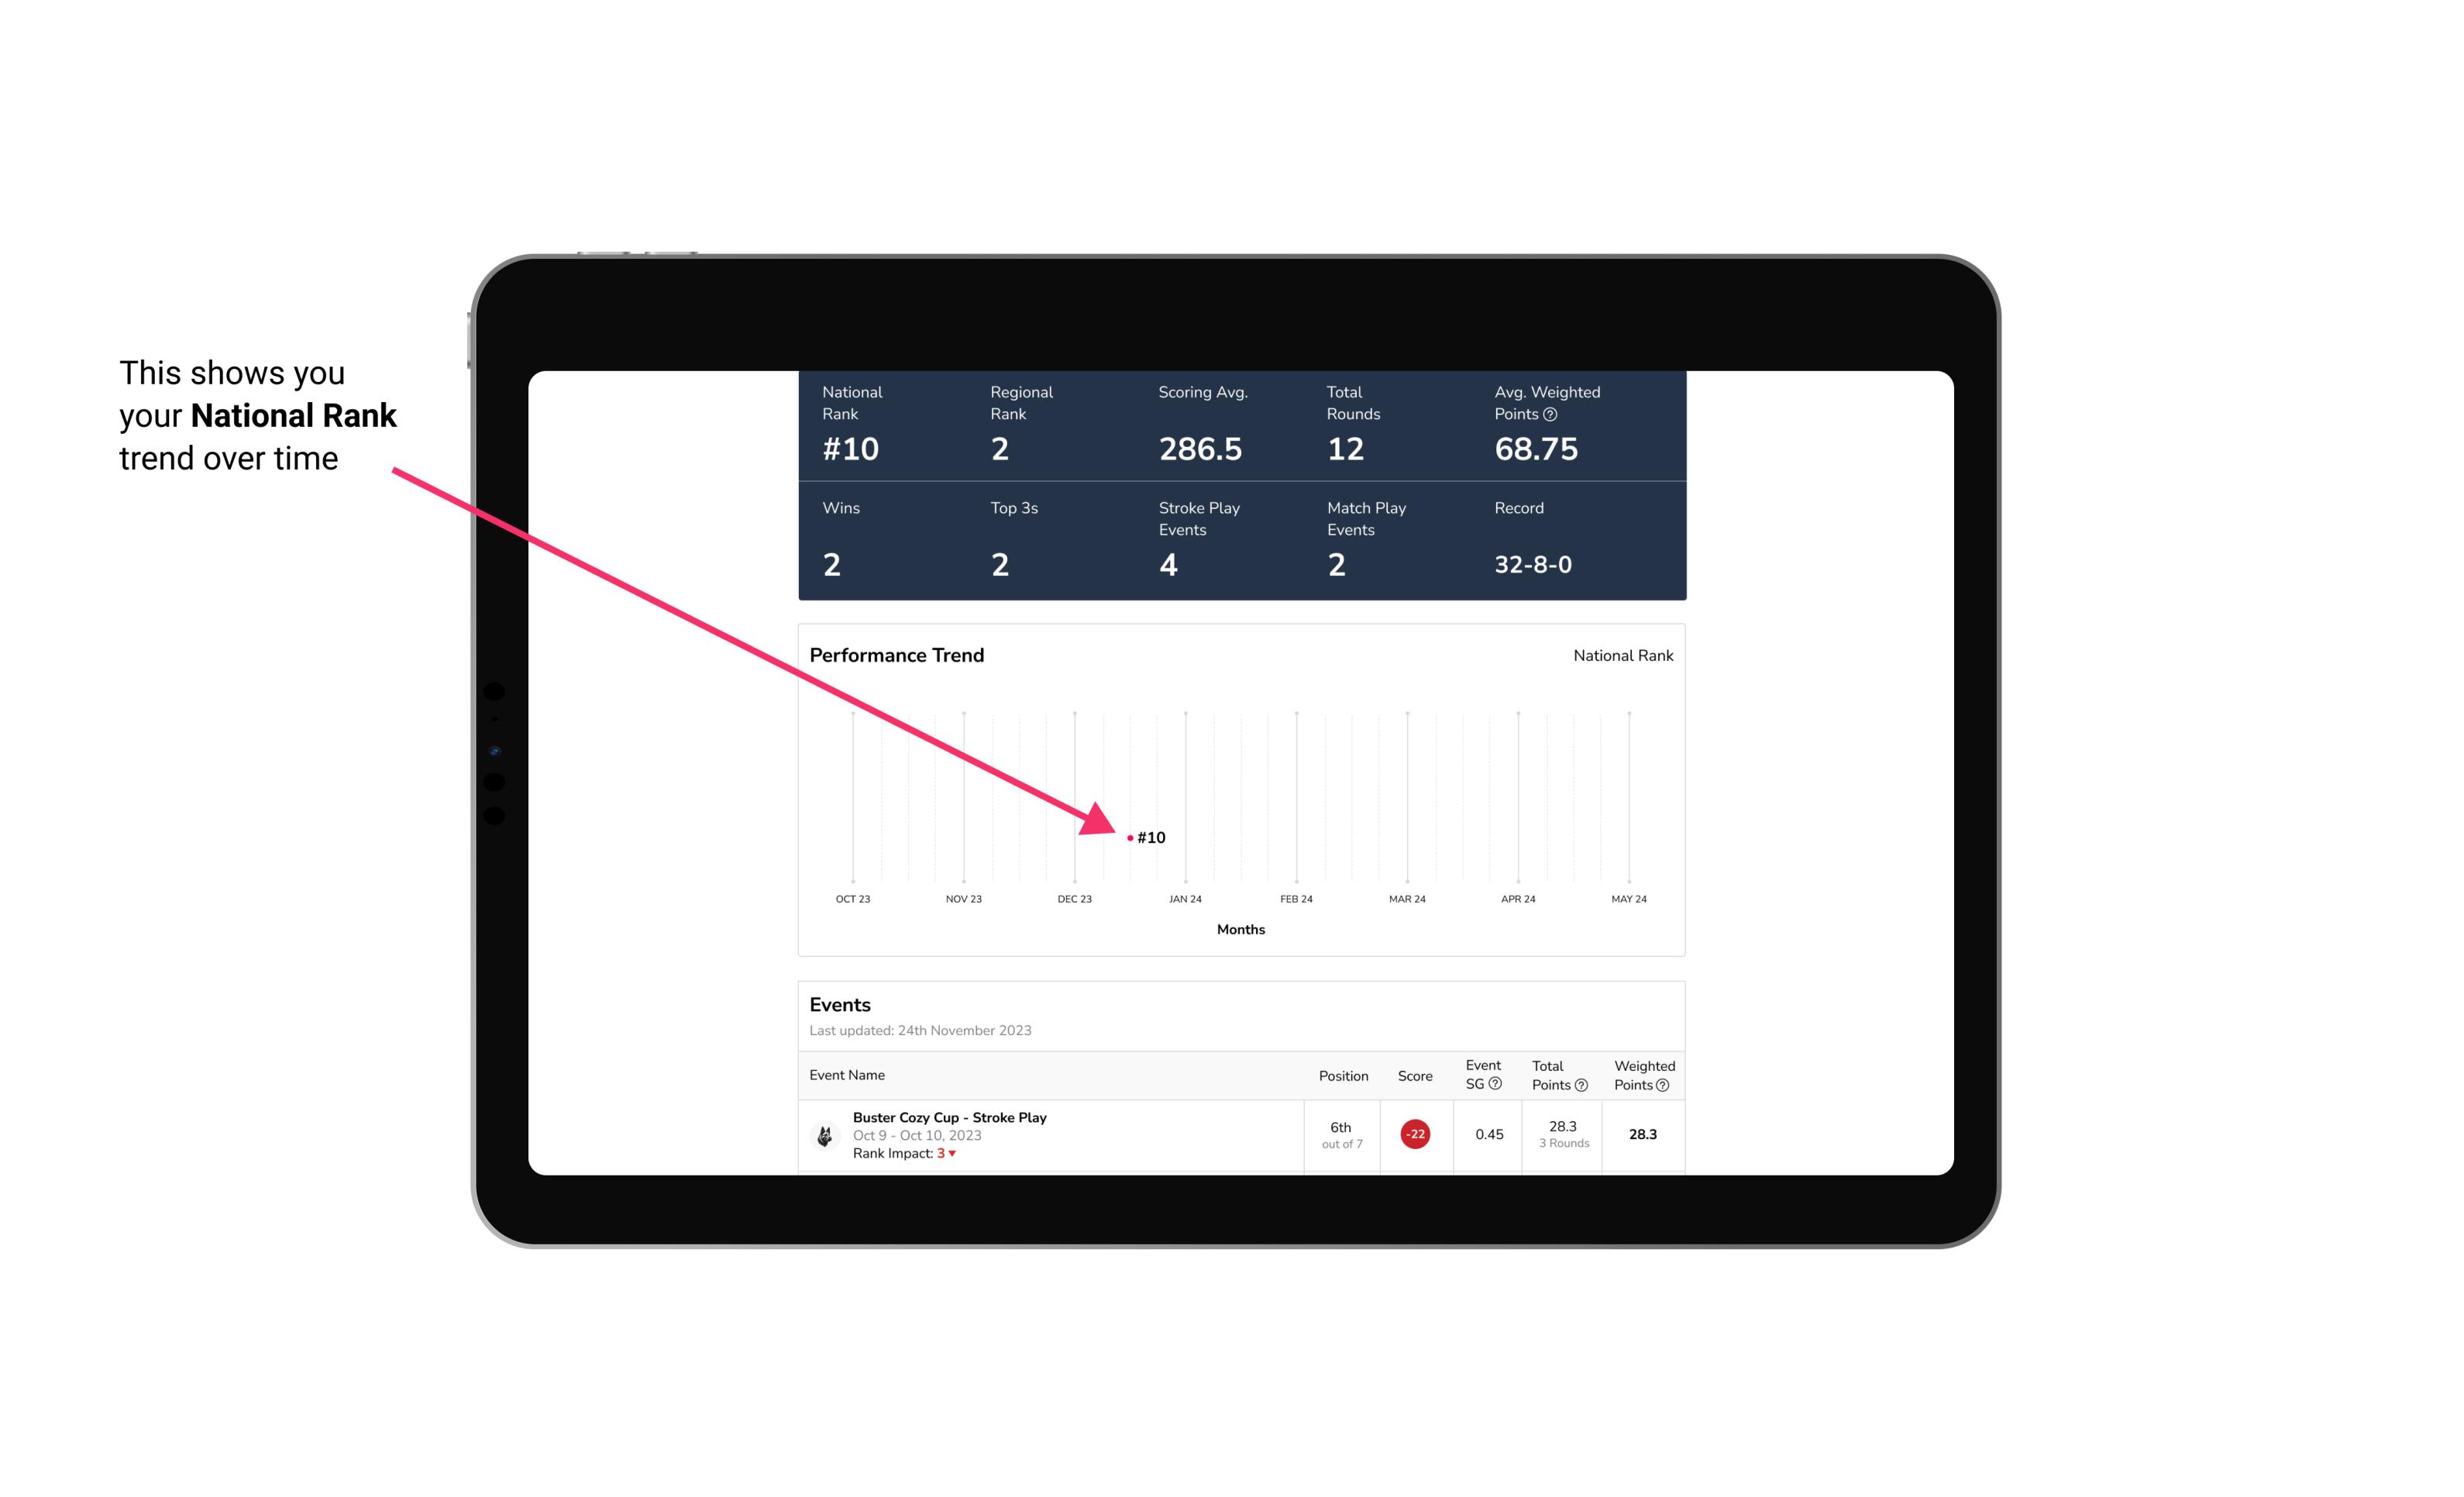2464x1497 pixels.
Task: Select the National Rank tab in chart
Action: pos(1619,655)
